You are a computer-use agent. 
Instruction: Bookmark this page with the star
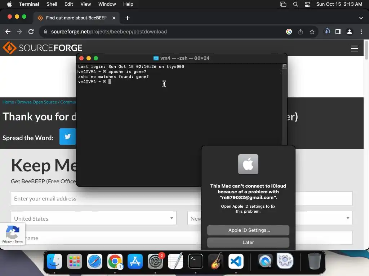pos(312,32)
